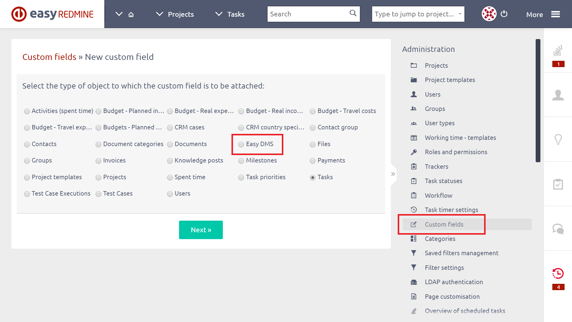Expand the Tasks menu chevron
572x322 pixels.
[219, 14]
